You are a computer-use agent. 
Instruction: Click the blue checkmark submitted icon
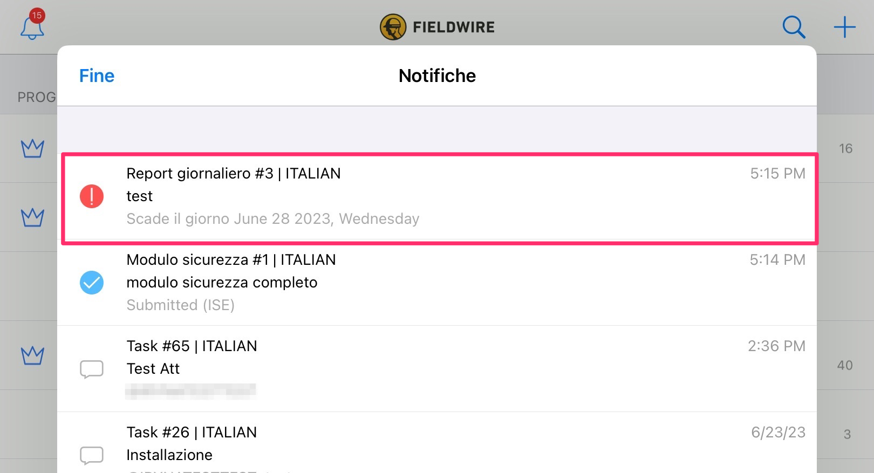[92, 283]
